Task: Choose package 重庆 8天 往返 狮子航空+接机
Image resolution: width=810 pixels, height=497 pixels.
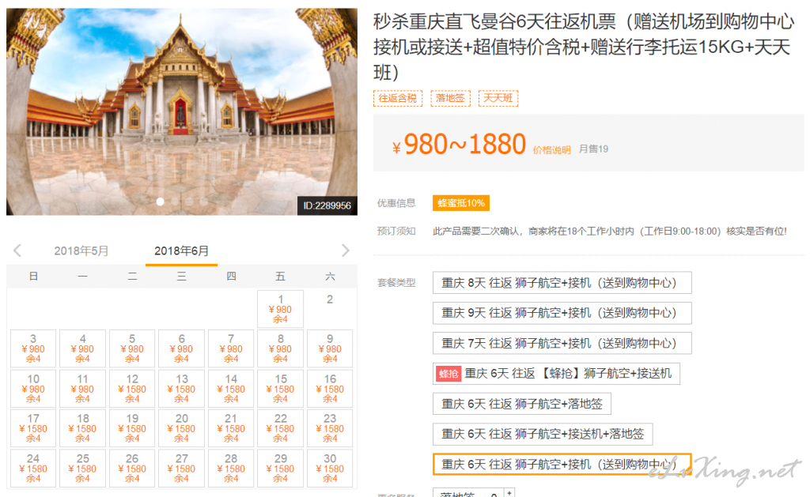Action: pyautogui.click(x=562, y=283)
